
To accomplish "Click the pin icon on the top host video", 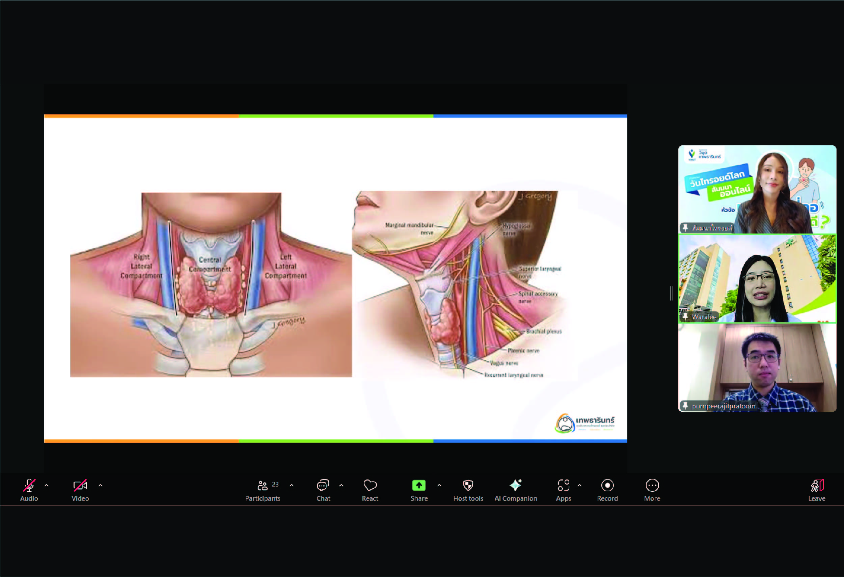I will click(x=685, y=228).
